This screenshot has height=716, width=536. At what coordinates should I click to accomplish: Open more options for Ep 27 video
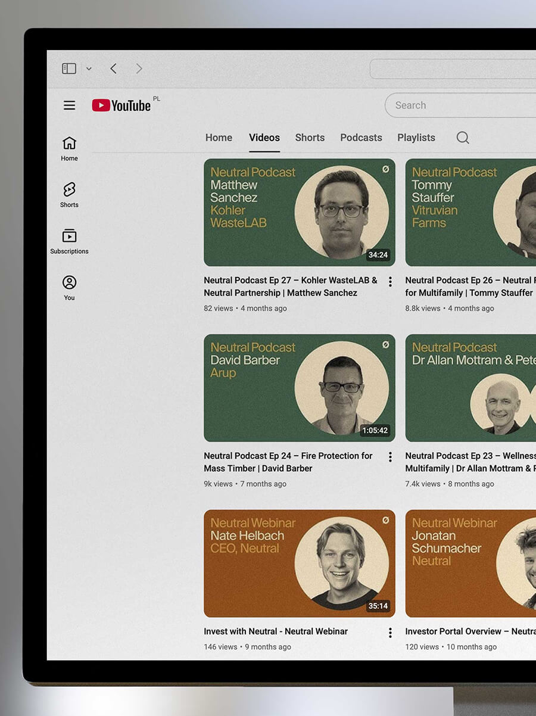click(390, 282)
